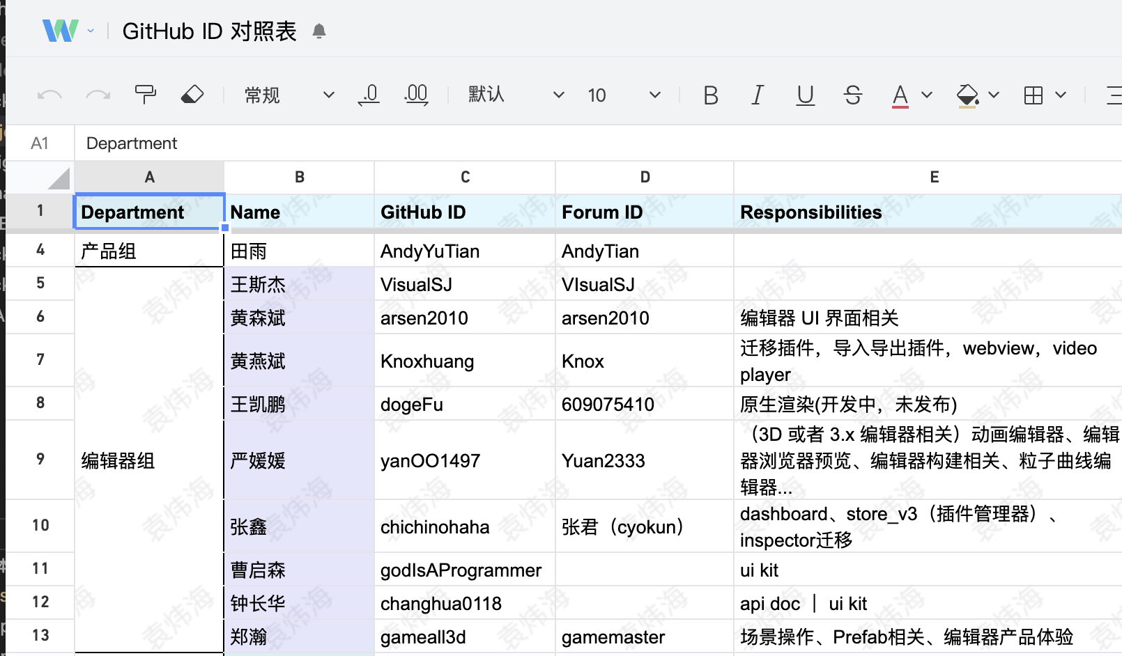
Task: Click the fill color bucket swatch
Action: pyautogui.click(x=967, y=95)
